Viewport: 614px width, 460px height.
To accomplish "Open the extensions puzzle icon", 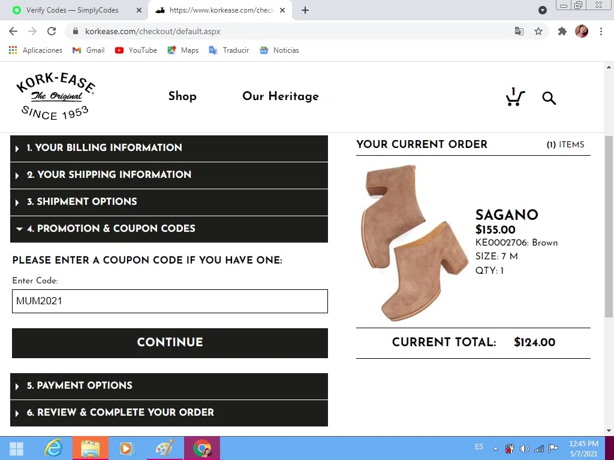I will point(562,31).
